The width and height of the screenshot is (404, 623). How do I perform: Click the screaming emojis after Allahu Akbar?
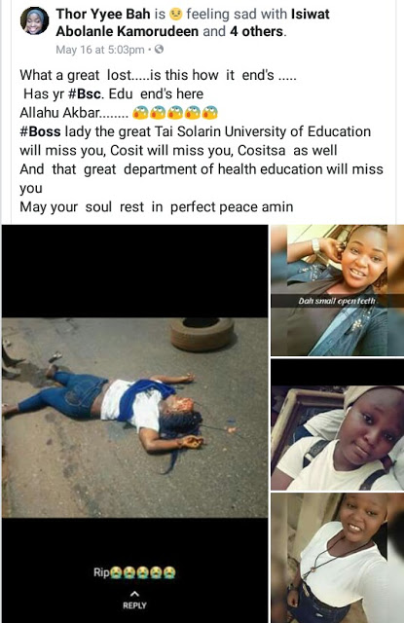point(175,113)
